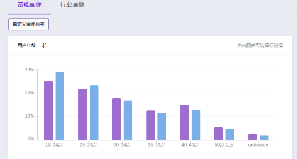
Task: Select the purple bar for 30-34岁
Action: coord(116,119)
